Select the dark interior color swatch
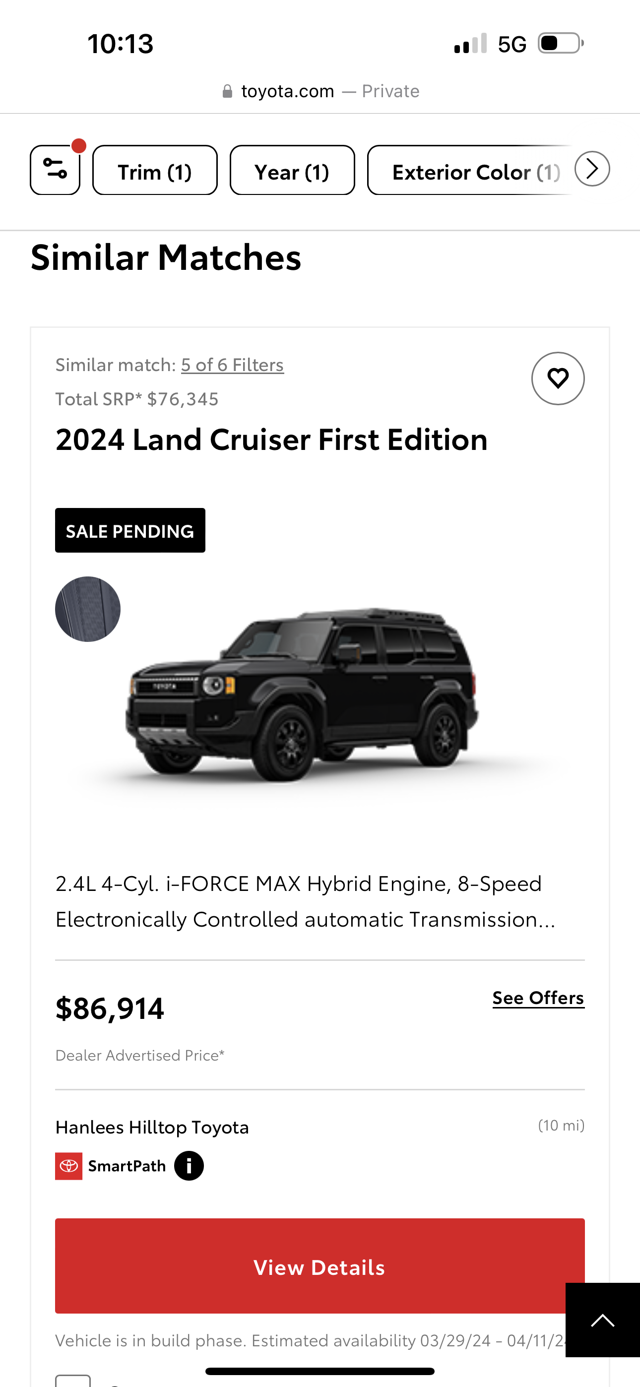The height and width of the screenshot is (1387, 640). pos(87,609)
